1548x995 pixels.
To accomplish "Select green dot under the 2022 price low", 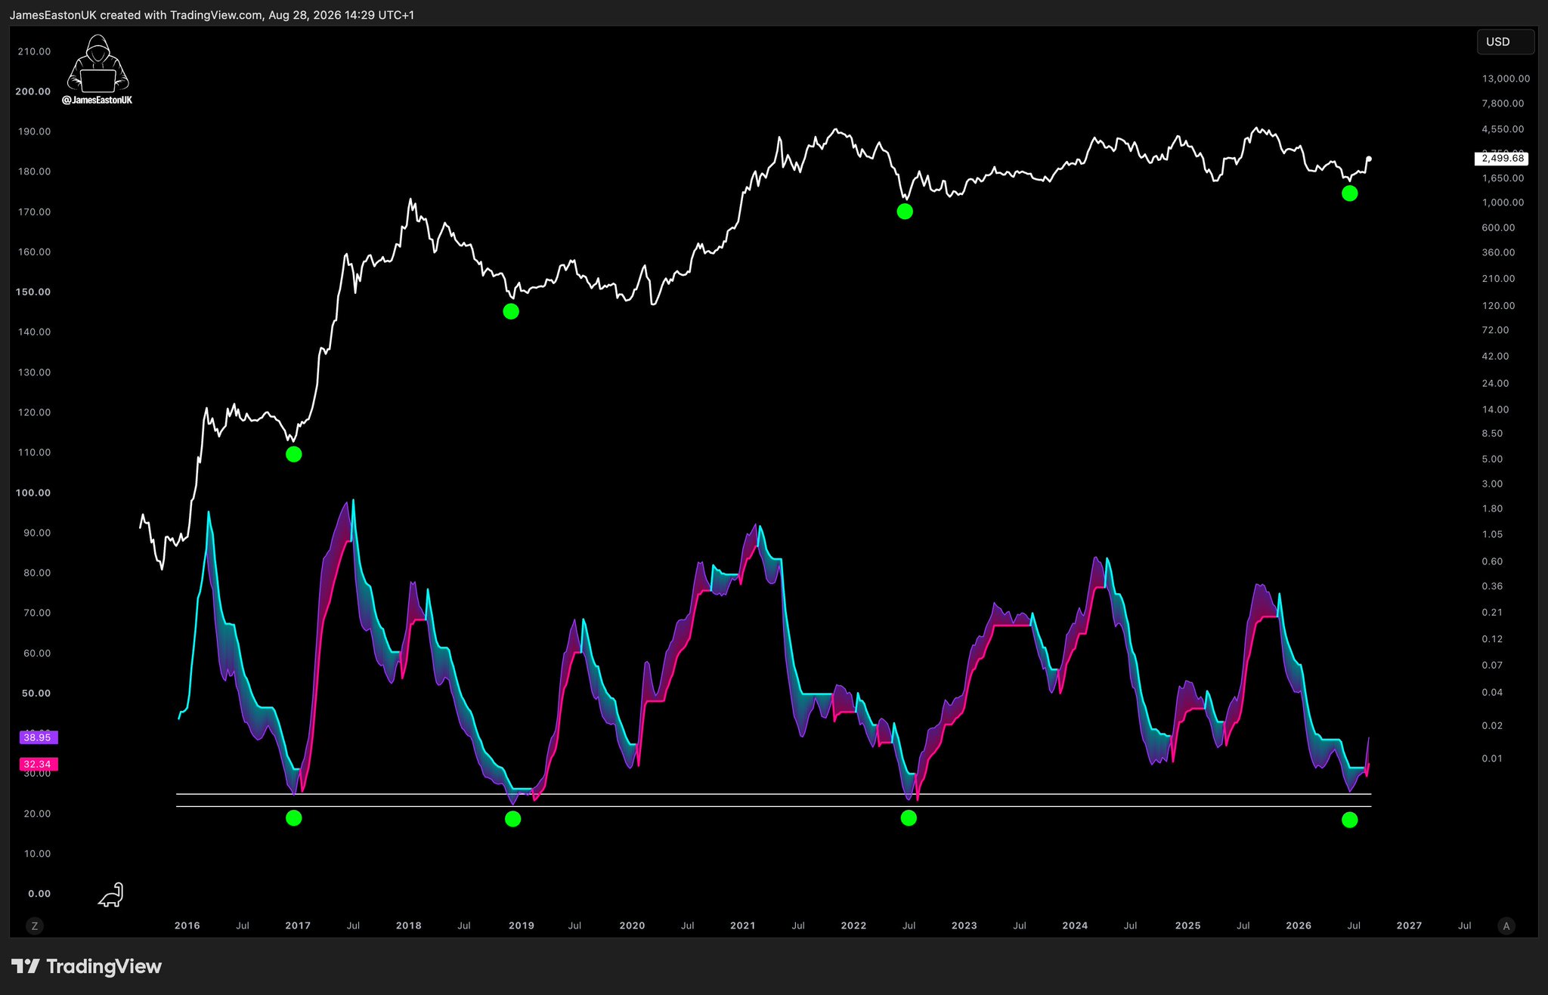I will [905, 212].
